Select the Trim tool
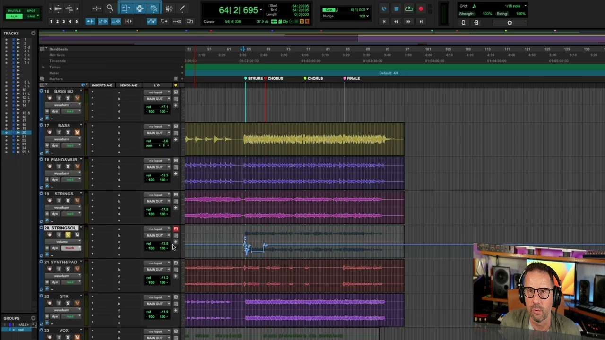 126,8
